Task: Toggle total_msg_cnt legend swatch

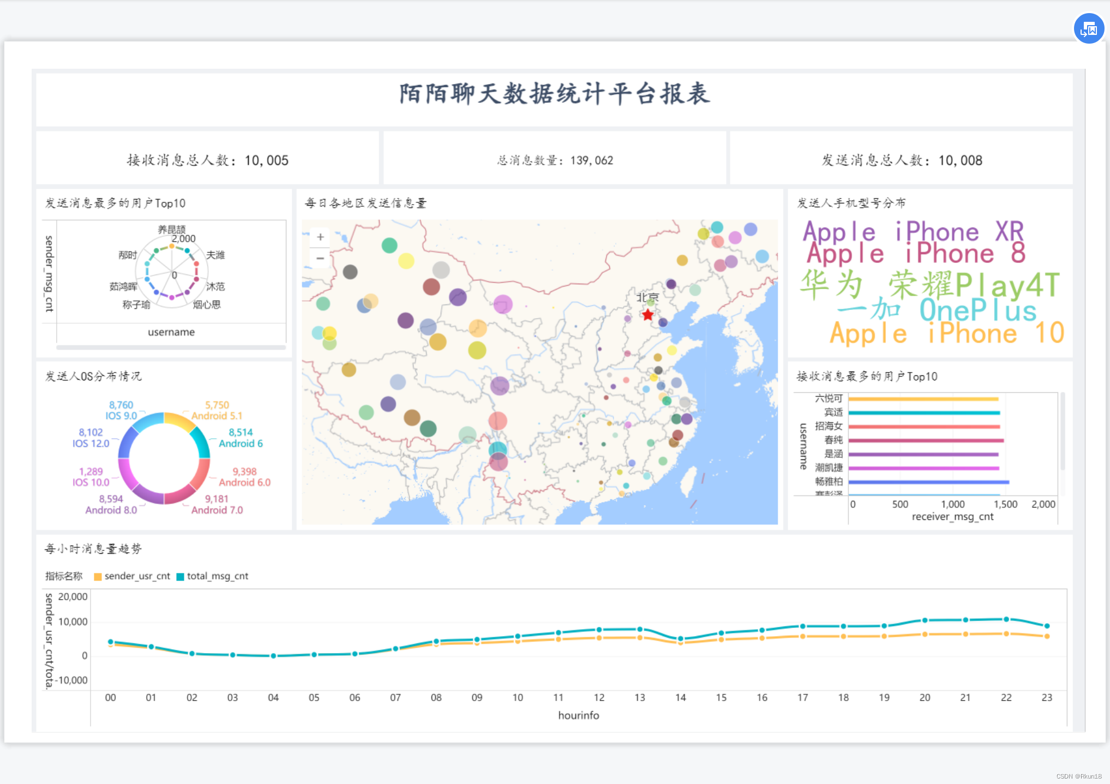Action: coord(180,577)
